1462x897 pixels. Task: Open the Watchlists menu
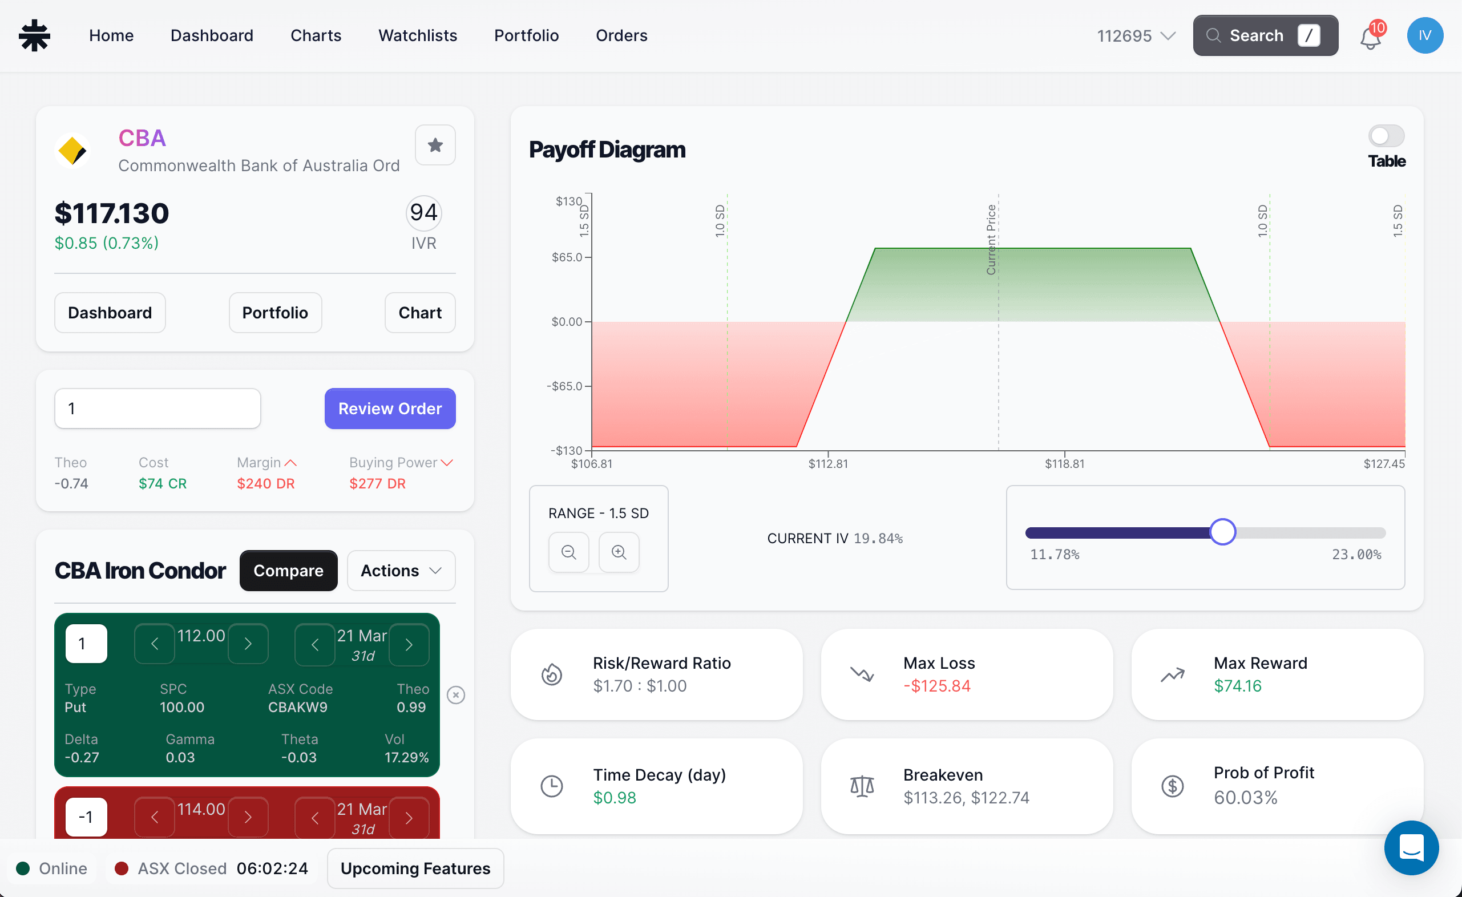(417, 35)
